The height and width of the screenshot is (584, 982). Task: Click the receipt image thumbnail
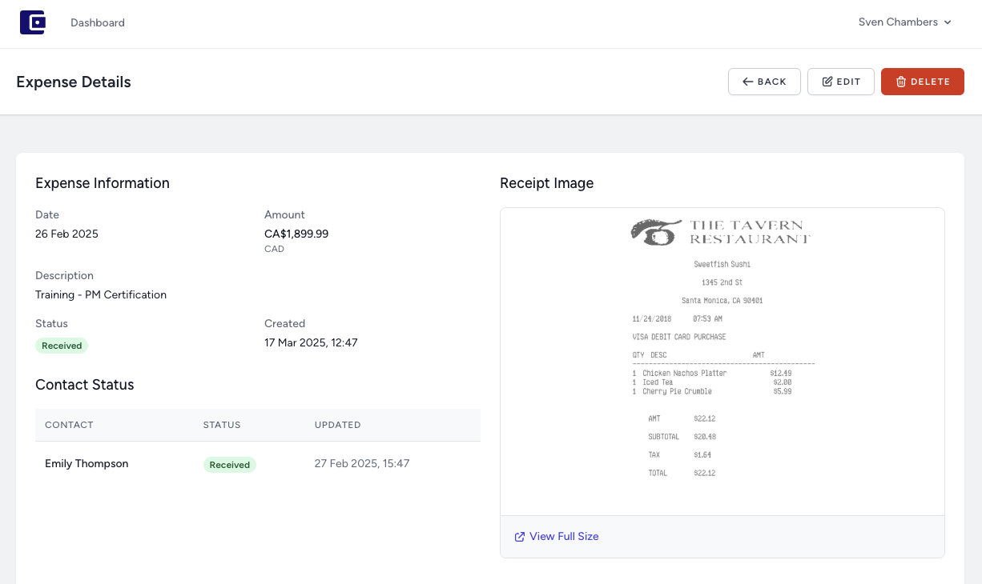[722, 360]
